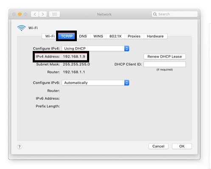Viewport: 211px width, 169px height.
Task: Switch to the Proxies tab
Action: click(x=134, y=36)
